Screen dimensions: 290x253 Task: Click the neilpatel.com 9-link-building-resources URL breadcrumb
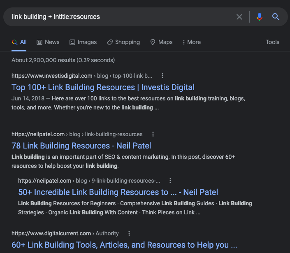point(89,181)
